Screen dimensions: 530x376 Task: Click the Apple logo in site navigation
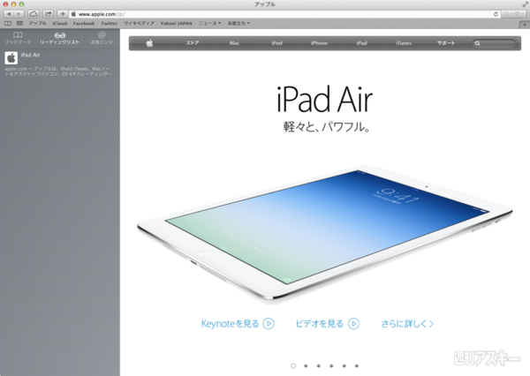click(x=150, y=43)
